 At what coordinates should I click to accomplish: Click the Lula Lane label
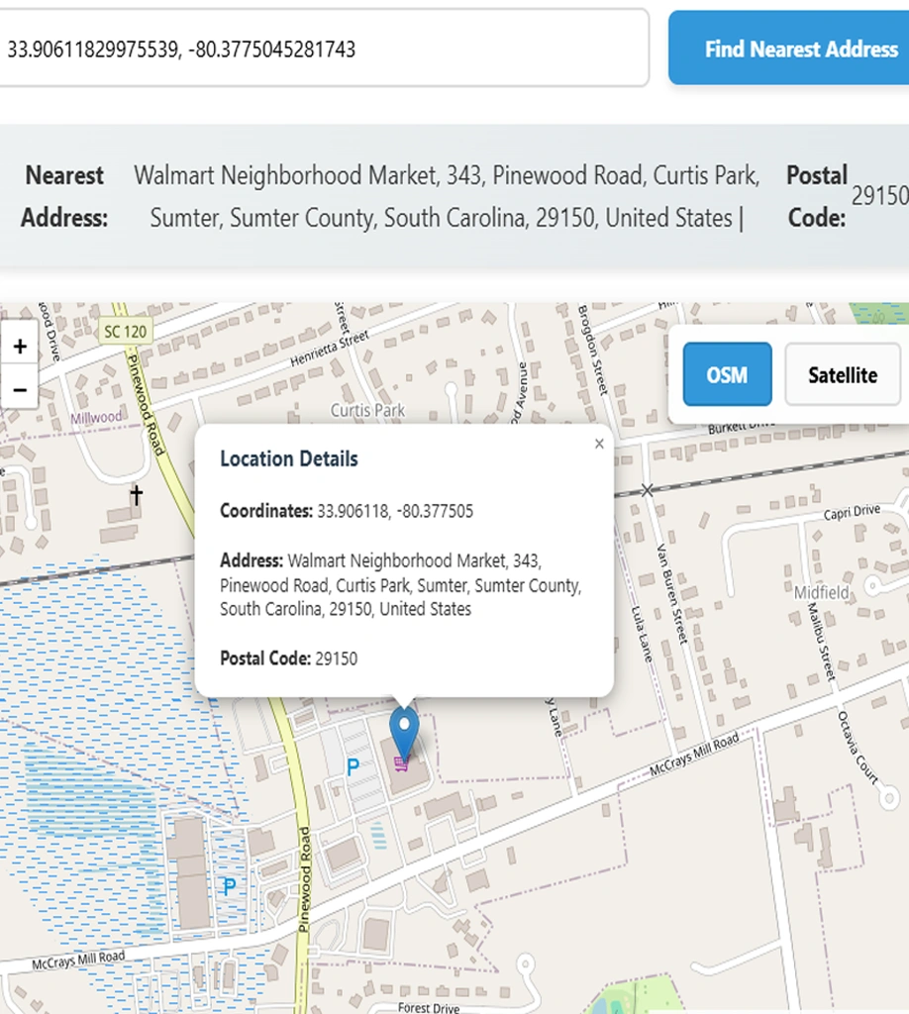click(642, 634)
